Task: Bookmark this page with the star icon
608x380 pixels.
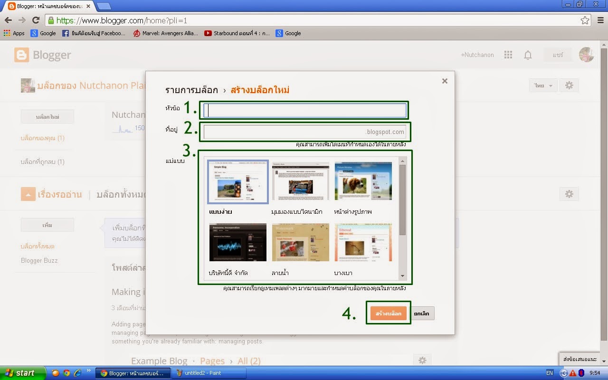Action: pyautogui.click(x=585, y=20)
